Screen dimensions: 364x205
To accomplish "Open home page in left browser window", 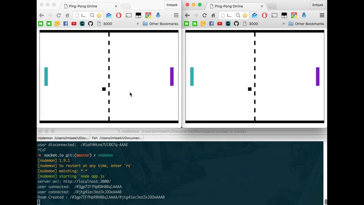I will (x=67, y=15).
